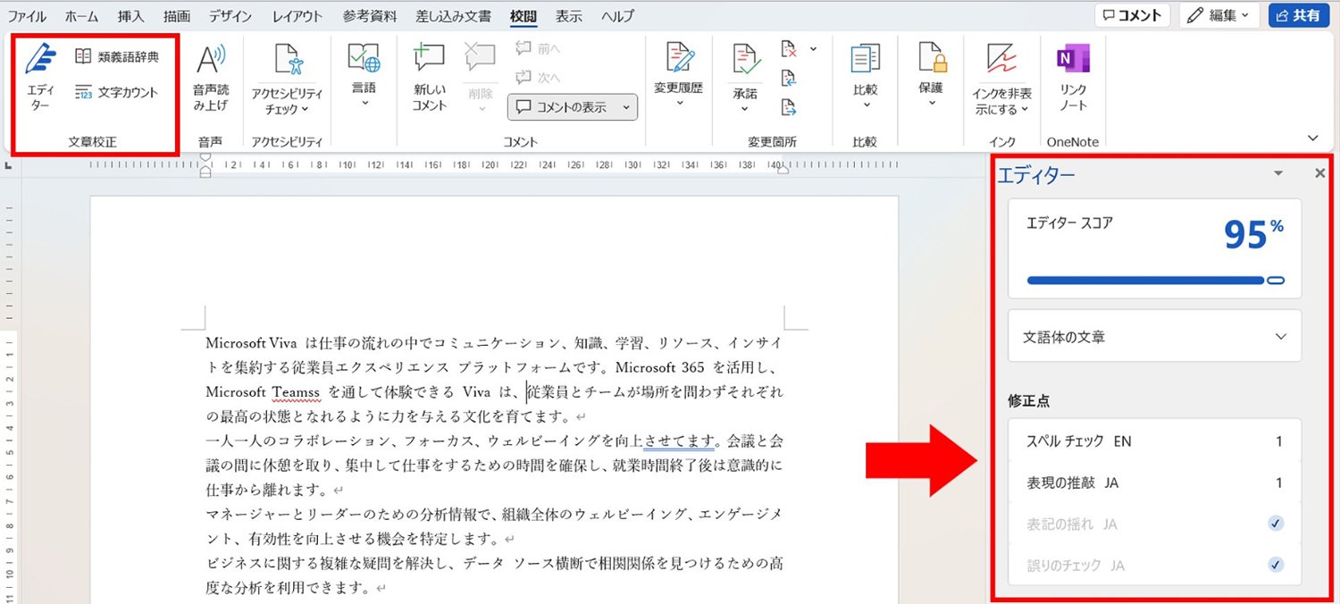Switch to the デザイン tab
1340x604 pixels.
(x=230, y=16)
